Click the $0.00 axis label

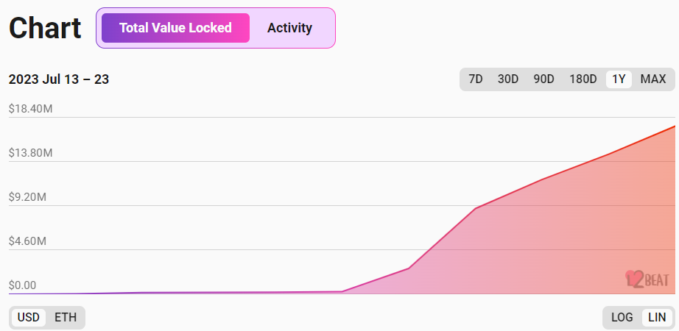click(x=22, y=285)
